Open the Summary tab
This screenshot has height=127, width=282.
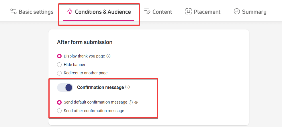coord(250,12)
